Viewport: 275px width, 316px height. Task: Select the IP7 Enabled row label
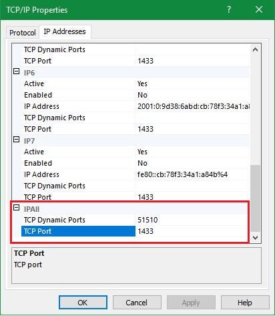38,163
